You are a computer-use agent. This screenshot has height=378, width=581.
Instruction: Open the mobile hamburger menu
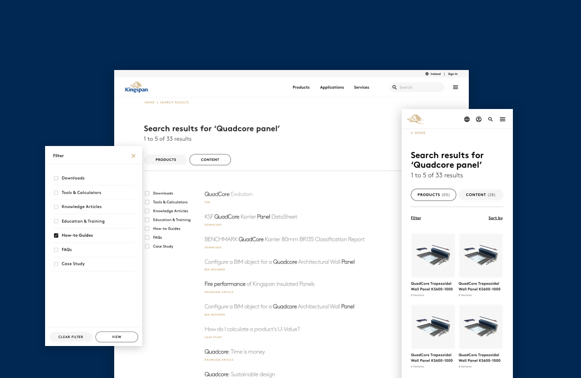(x=502, y=119)
